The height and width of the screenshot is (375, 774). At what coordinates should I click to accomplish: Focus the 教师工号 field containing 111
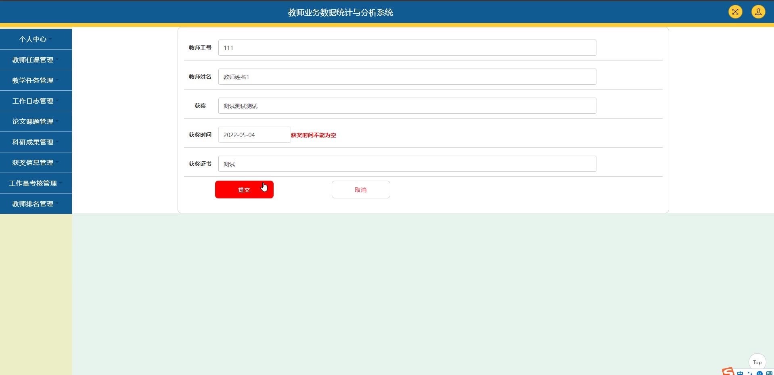tap(407, 48)
